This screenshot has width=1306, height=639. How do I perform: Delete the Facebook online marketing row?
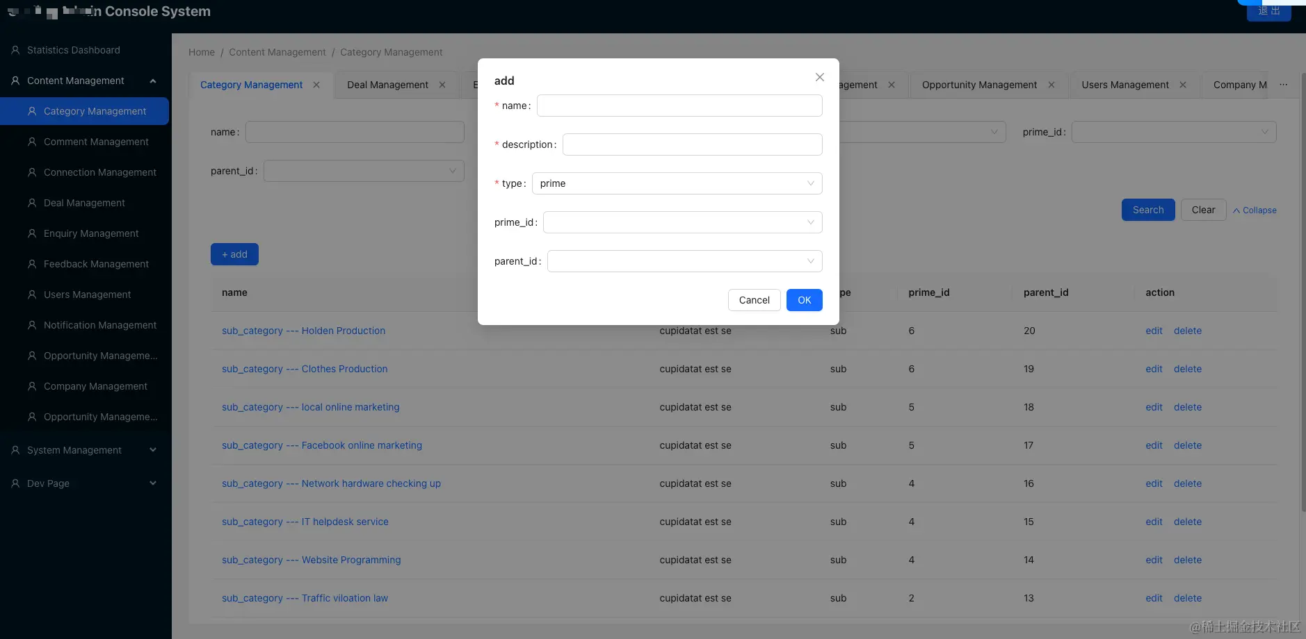click(x=1188, y=445)
